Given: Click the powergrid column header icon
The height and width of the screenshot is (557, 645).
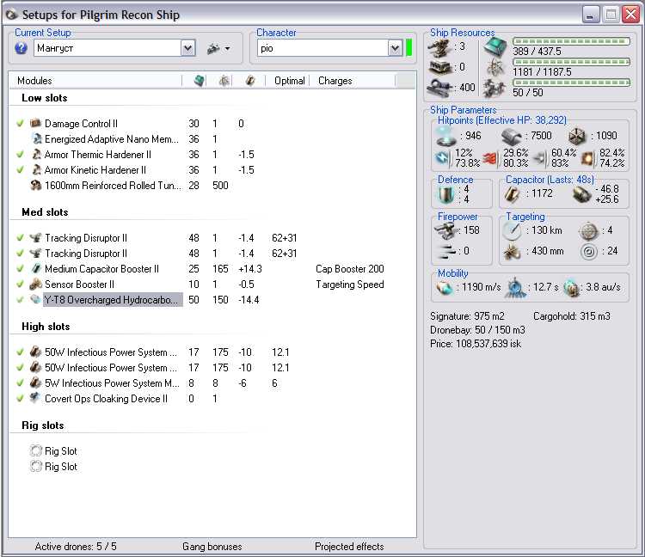Looking at the screenshot, I should pyautogui.click(x=224, y=81).
